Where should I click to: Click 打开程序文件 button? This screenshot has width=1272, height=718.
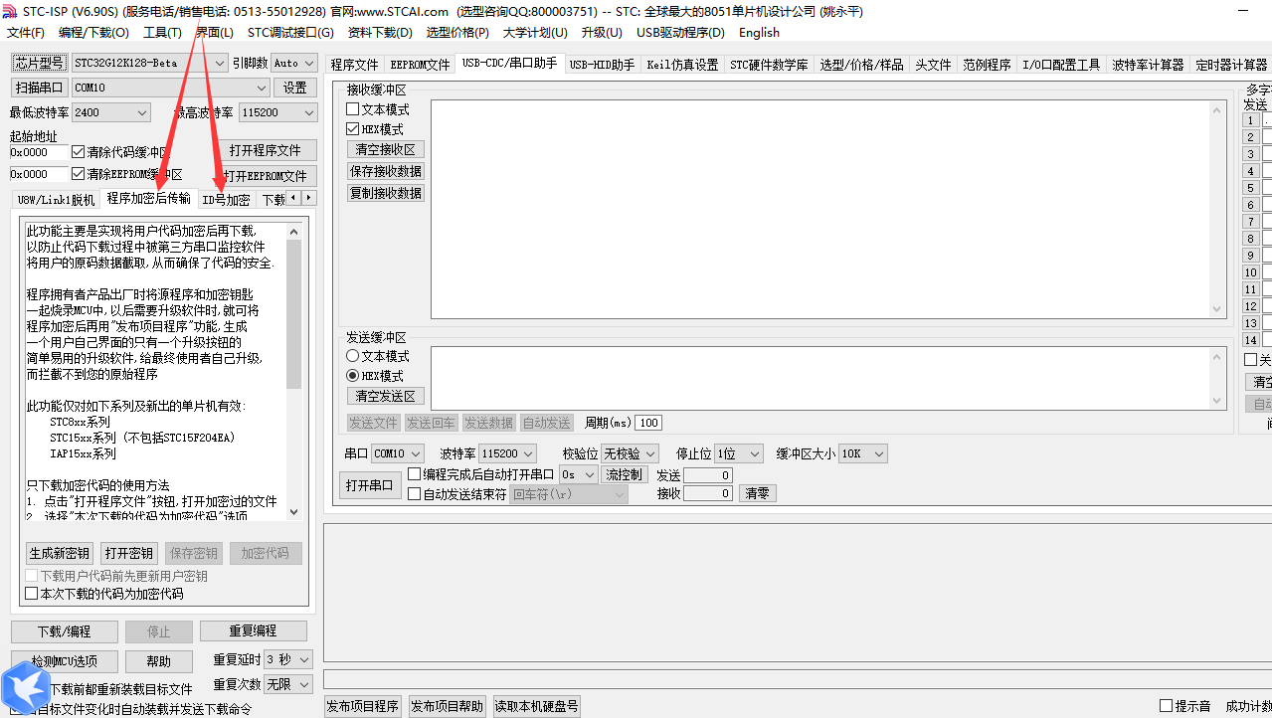point(266,150)
